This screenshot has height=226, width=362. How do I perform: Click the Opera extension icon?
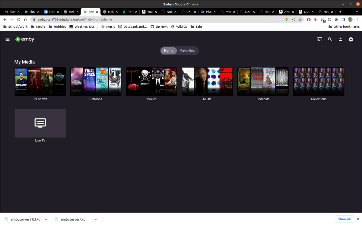pyautogui.click(x=309, y=20)
